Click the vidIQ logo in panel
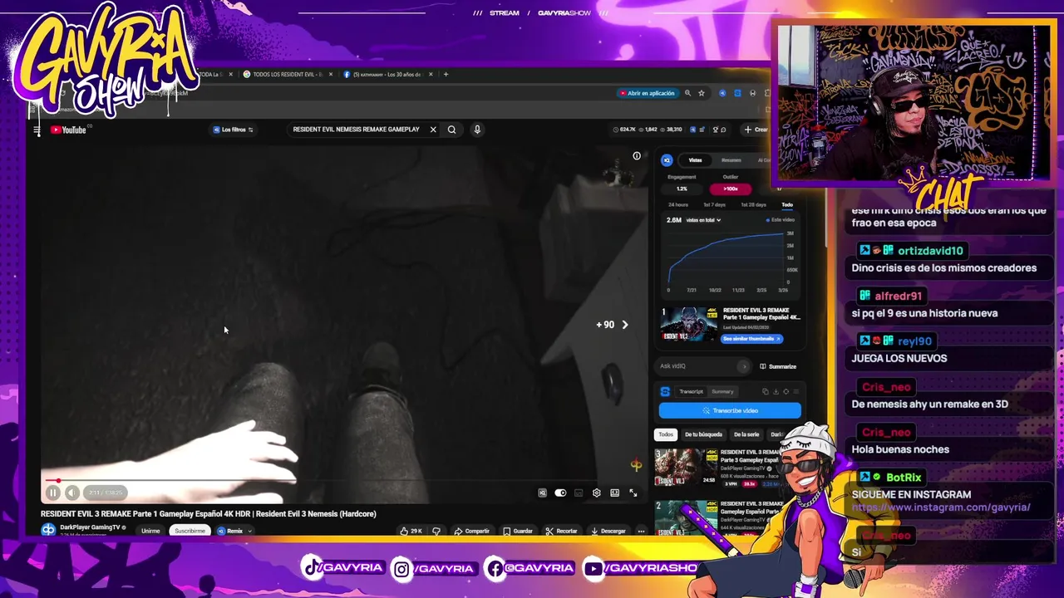Image resolution: width=1064 pixels, height=598 pixels. 667,160
